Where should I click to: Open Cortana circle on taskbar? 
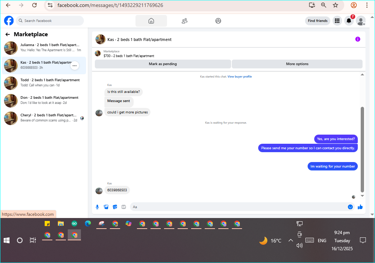pos(20,240)
